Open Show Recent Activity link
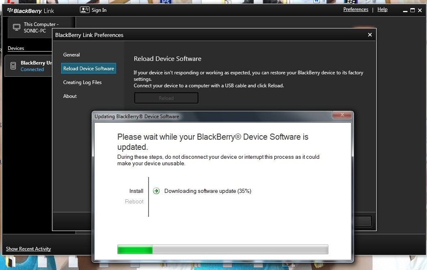The height and width of the screenshot is (270, 427). coord(28,249)
